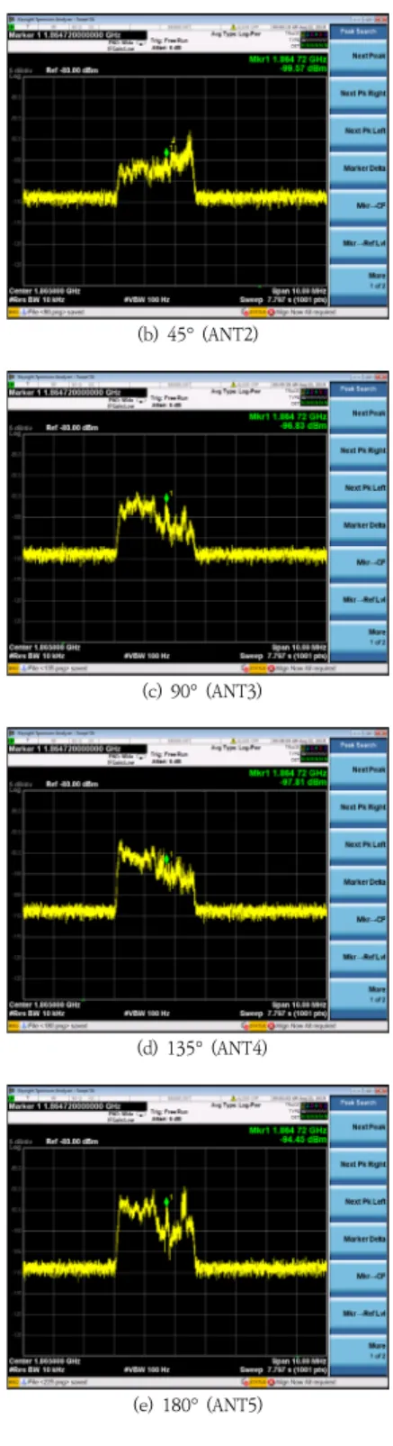393x1446 pixels.
Task: Open More 1 of 2 in 45° (ANT2) analyzer
Action: tap(359, 280)
